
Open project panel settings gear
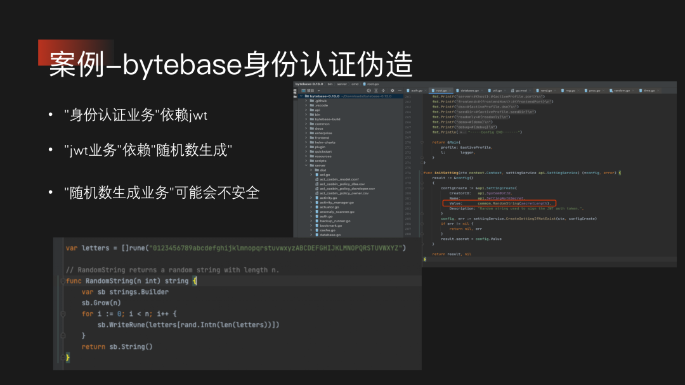(x=393, y=91)
